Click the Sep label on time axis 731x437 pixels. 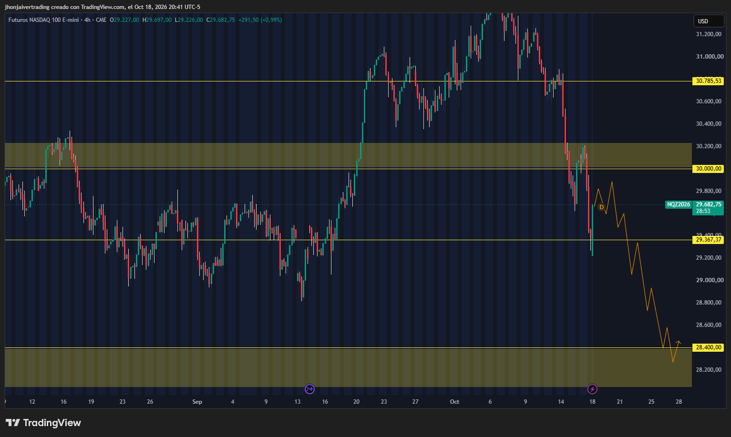click(x=197, y=402)
